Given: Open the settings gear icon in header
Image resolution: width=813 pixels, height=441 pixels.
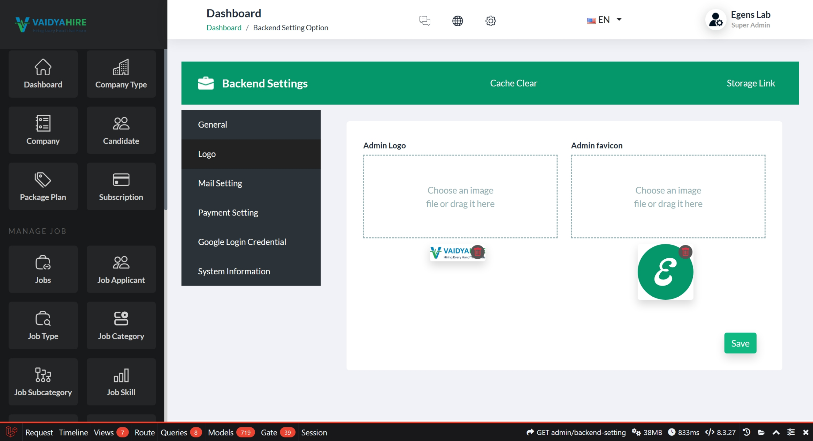Looking at the screenshot, I should (490, 21).
